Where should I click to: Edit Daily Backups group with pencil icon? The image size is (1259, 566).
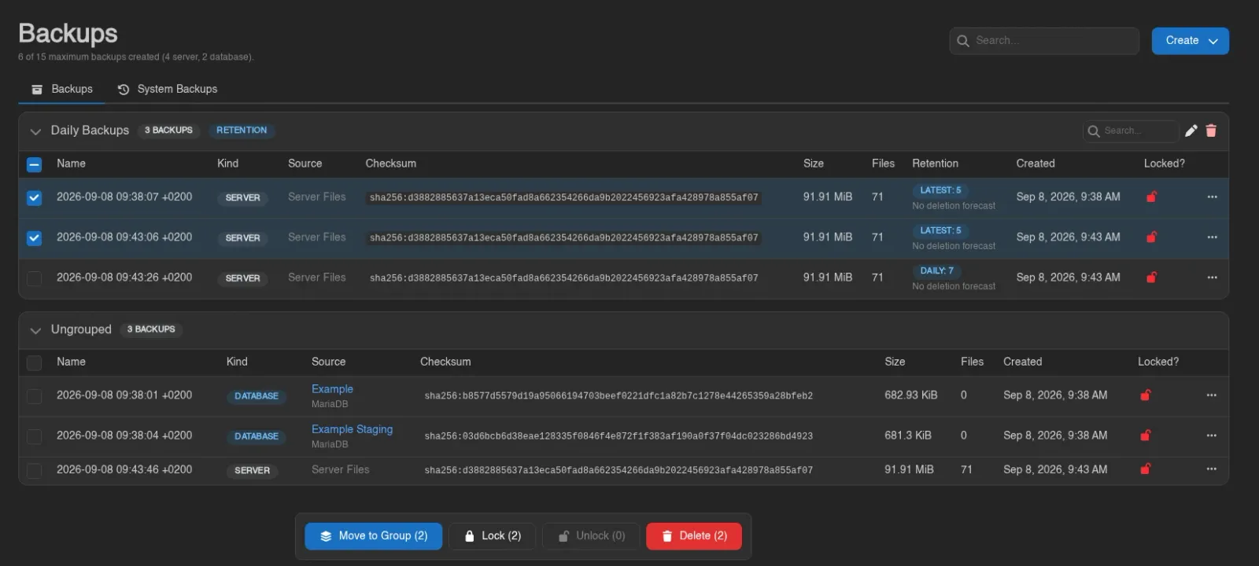point(1191,130)
